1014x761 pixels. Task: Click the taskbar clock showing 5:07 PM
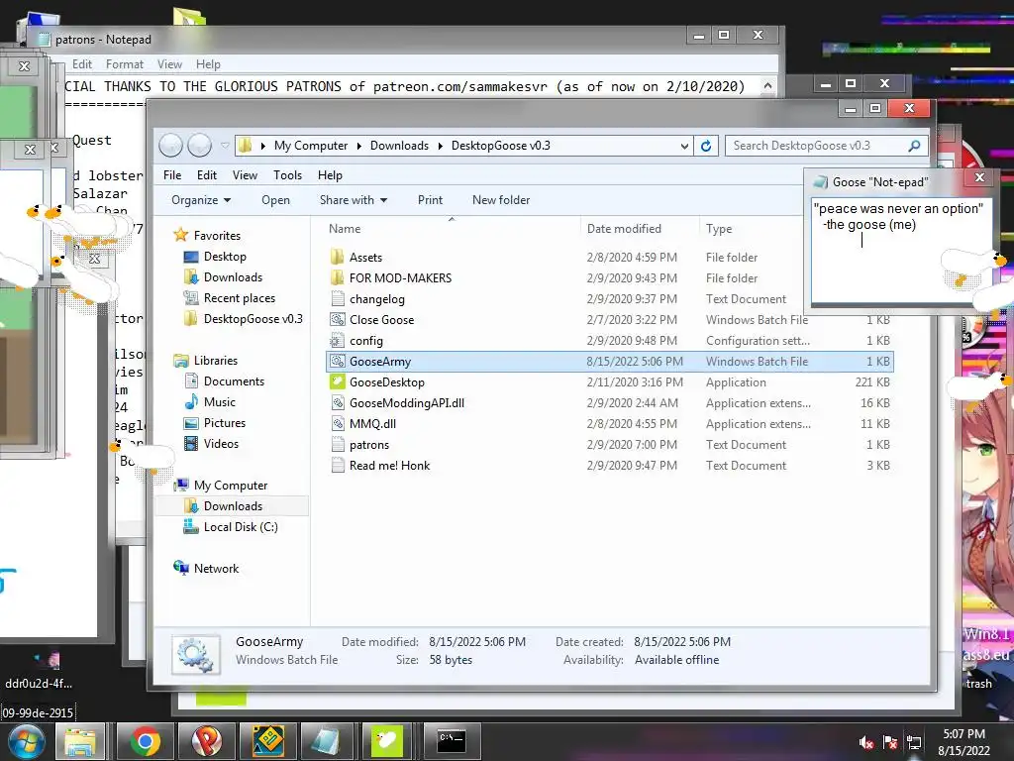click(x=963, y=742)
